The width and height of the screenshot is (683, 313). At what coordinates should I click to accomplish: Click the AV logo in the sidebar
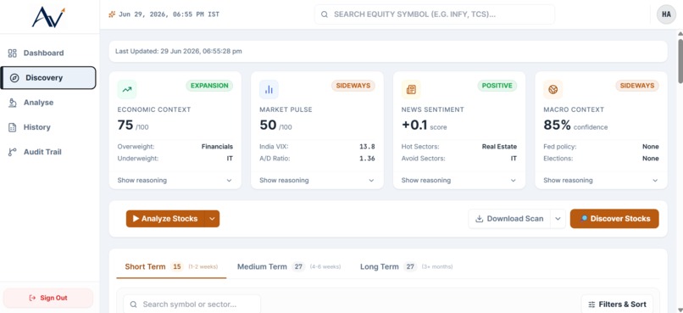point(48,18)
